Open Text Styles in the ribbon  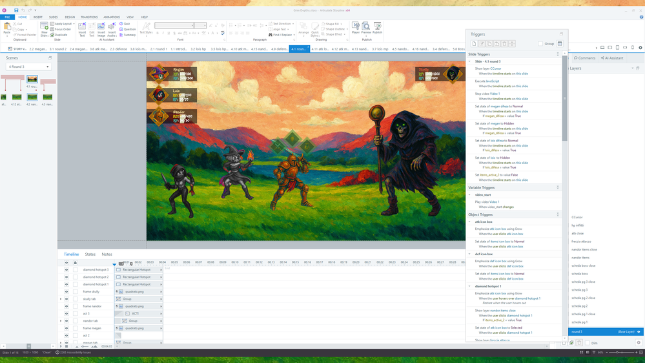pos(146,28)
